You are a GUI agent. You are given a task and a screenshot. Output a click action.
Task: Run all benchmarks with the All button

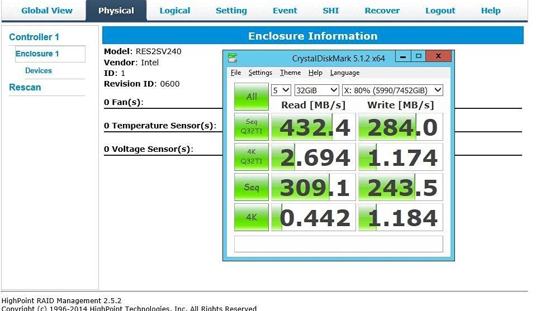point(252,97)
